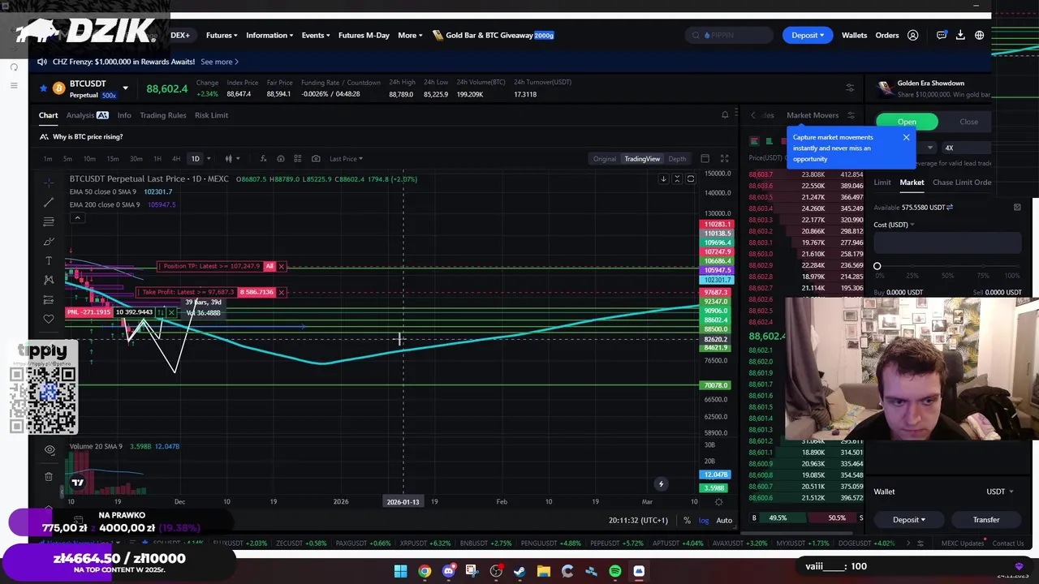1039x584 pixels.
Task: Select the text annotation tool
Action: (49, 260)
